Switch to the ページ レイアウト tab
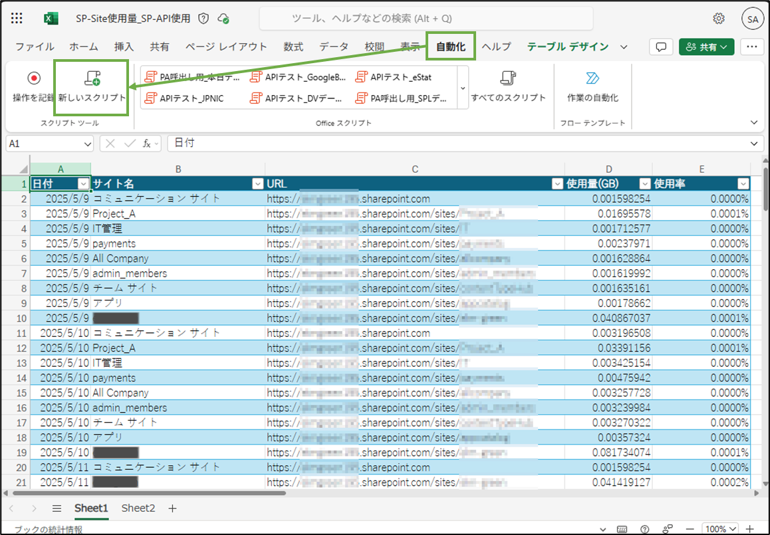This screenshot has height=535, width=770. pyautogui.click(x=226, y=47)
